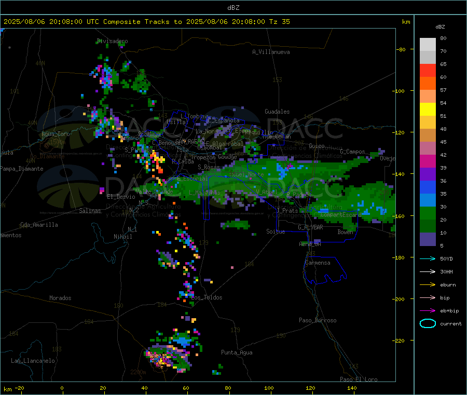Click the 'El_Desvio' map label
This screenshot has width=467, height=395.
pos(121,197)
